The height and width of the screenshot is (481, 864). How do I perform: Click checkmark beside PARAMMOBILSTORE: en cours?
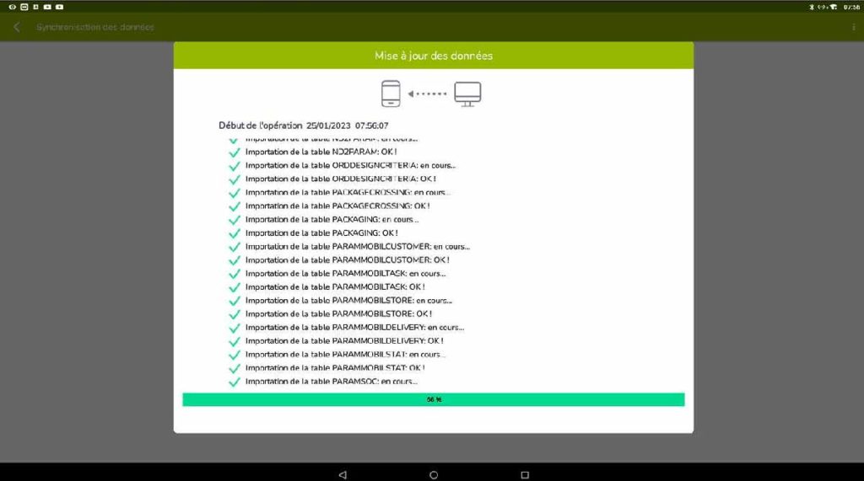(x=235, y=301)
